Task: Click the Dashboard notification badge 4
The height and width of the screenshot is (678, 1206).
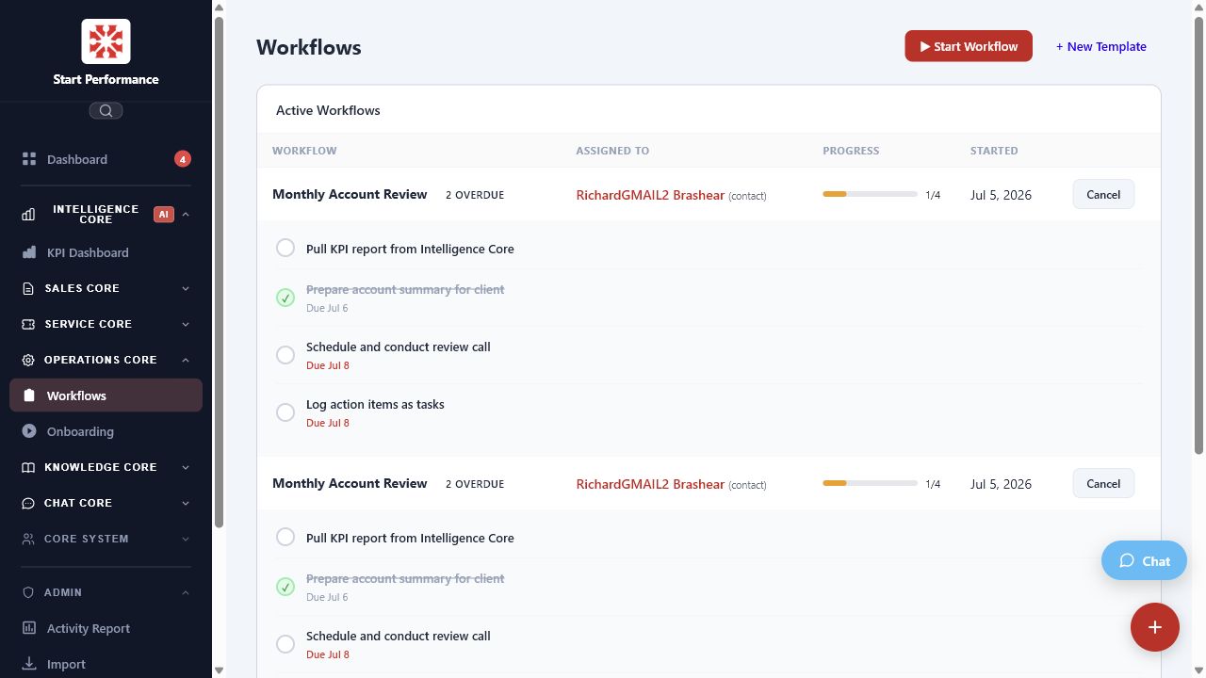Action: pos(183,159)
